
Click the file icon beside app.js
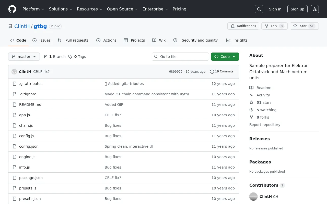coord(15,115)
